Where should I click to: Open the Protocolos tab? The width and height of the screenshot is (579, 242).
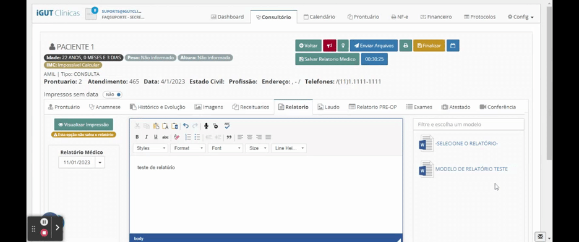pyautogui.click(x=479, y=17)
